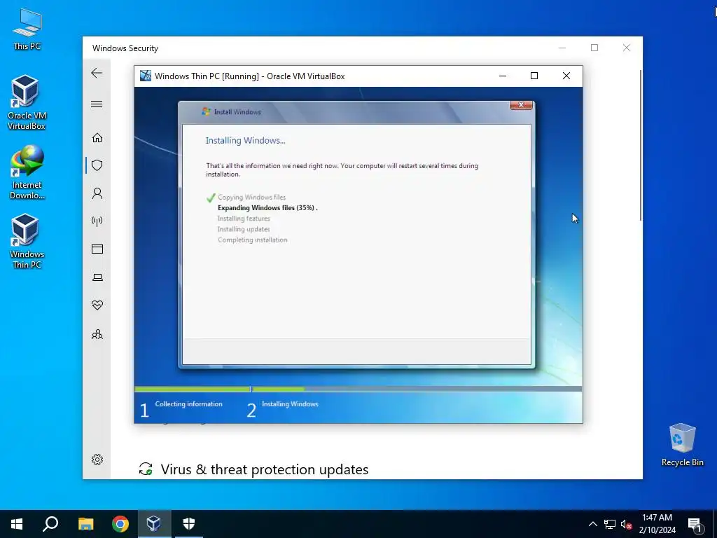Click "Copying Windows files" completed step
The image size is (717, 538).
pyautogui.click(x=251, y=197)
